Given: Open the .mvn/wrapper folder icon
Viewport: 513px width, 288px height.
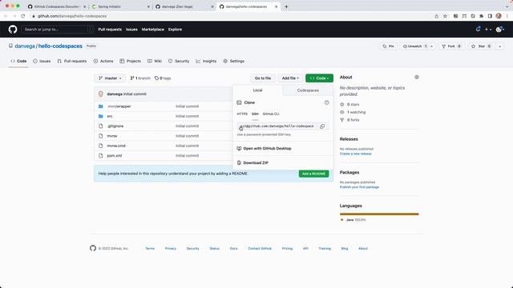Looking at the screenshot, I should click(101, 106).
